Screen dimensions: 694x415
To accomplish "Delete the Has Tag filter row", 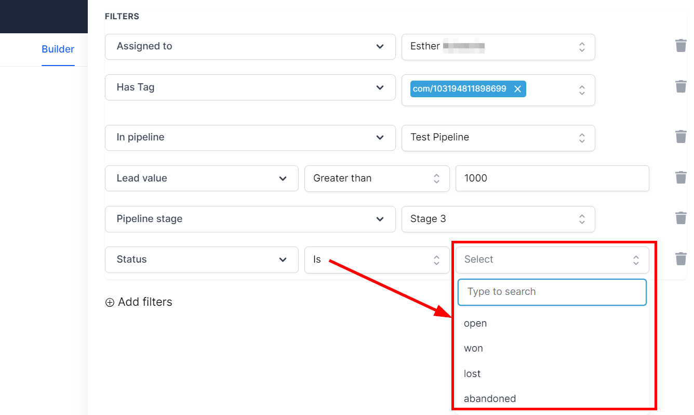I will (680, 86).
